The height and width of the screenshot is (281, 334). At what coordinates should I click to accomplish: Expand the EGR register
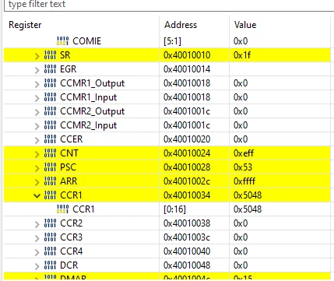tap(37, 69)
